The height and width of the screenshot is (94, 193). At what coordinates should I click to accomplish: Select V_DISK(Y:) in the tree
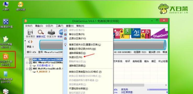[x=43, y=72]
